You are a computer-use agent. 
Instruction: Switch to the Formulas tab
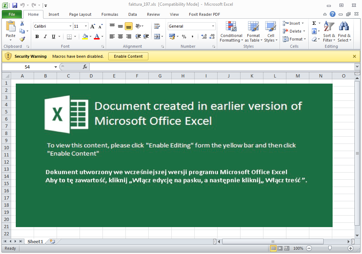click(110, 14)
